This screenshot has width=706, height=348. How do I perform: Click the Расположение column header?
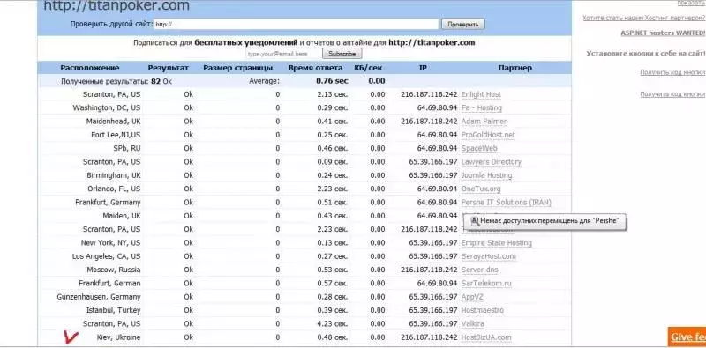point(90,68)
